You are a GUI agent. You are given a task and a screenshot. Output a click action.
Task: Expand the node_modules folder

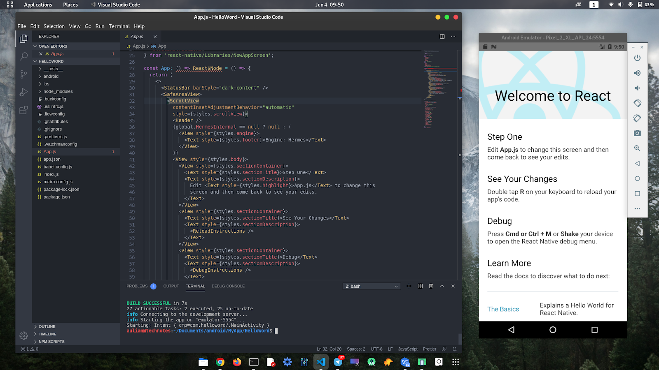coord(76,91)
